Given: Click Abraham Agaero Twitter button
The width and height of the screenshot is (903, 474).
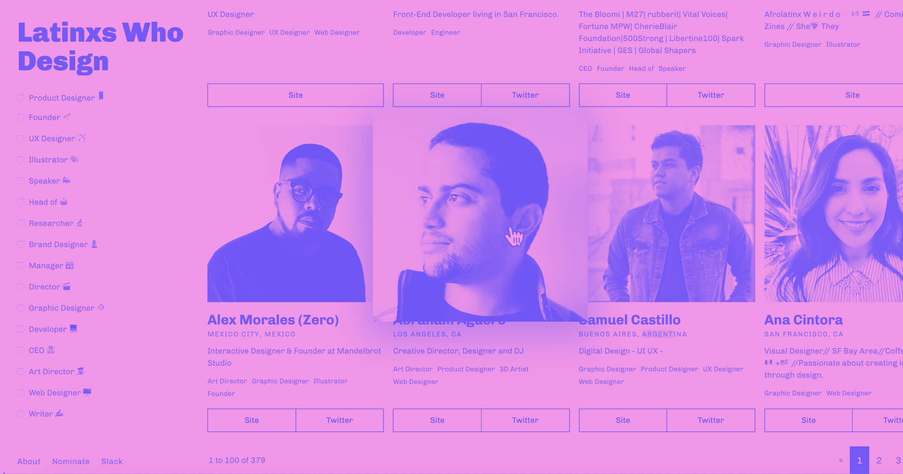Looking at the screenshot, I should (x=525, y=420).
